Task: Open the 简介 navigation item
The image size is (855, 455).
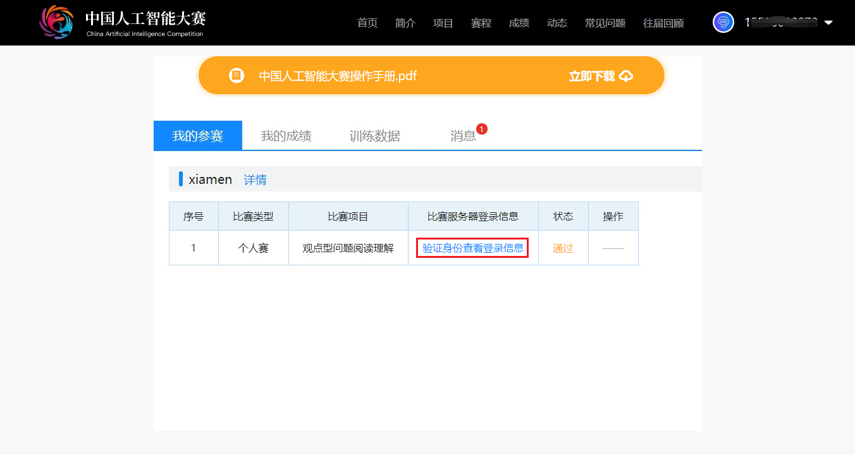Action: [x=405, y=23]
